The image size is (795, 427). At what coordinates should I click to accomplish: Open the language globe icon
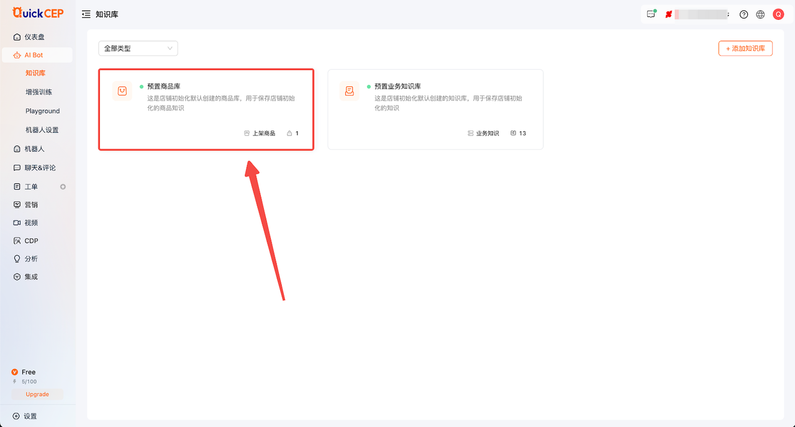[x=760, y=14]
